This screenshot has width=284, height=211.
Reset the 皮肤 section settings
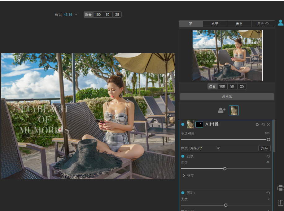coord(268,157)
